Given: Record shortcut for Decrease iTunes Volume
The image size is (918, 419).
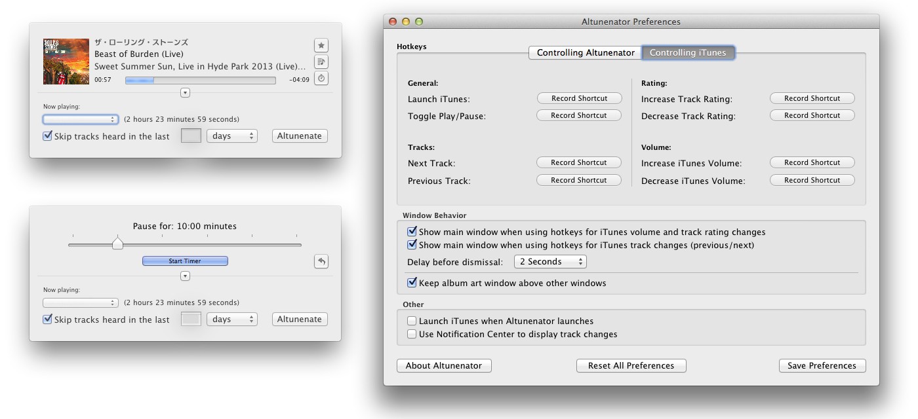Looking at the screenshot, I should coord(812,180).
